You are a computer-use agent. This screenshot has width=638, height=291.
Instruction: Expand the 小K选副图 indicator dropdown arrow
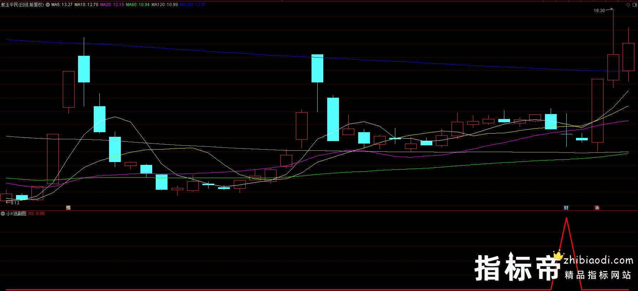pos(3,214)
